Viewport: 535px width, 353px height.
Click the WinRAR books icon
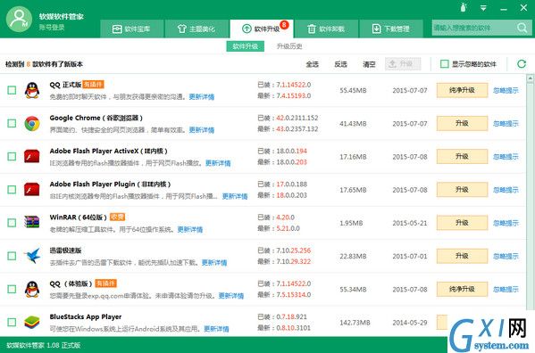tap(32, 222)
